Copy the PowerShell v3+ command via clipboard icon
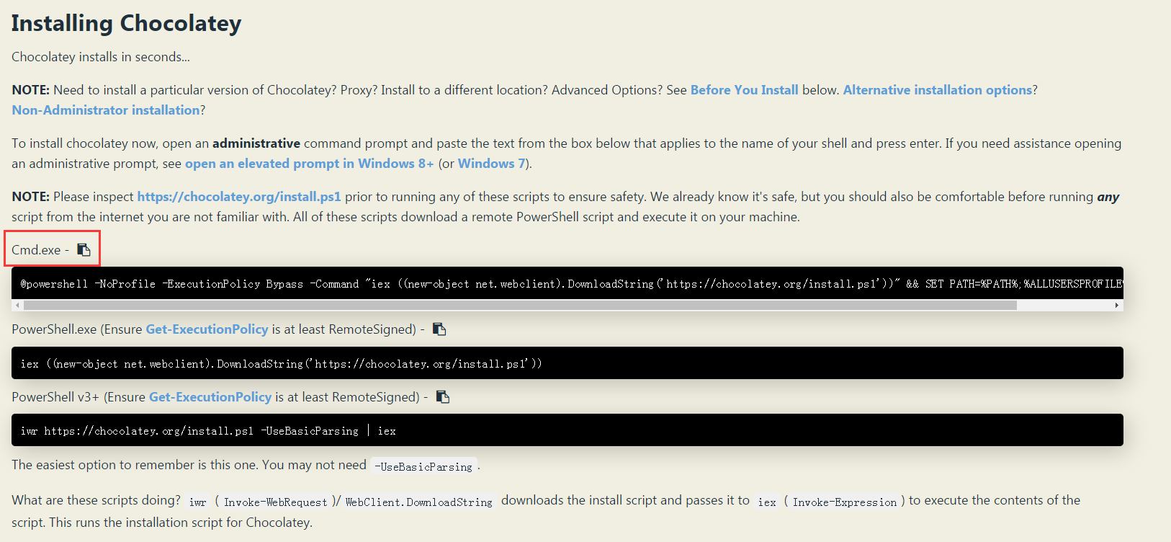This screenshot has height=542, width=1171. click(443, 397)
